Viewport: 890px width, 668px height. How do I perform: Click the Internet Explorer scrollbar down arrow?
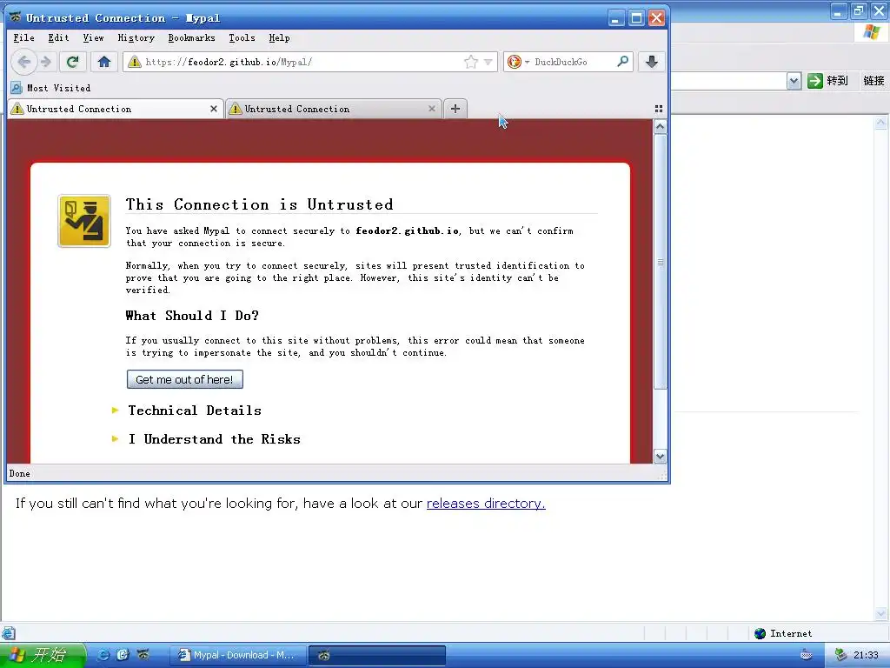click(881, 614)
